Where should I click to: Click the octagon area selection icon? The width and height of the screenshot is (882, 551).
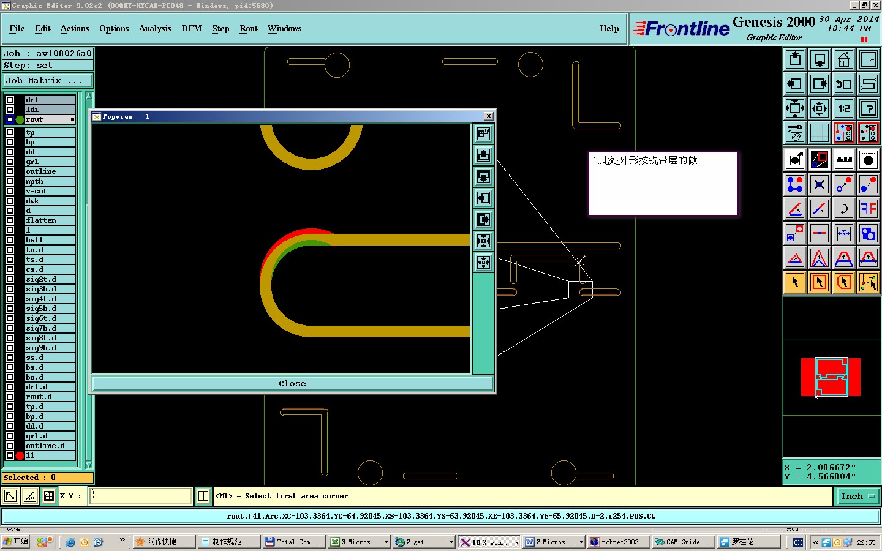click(x=869, y=160)
